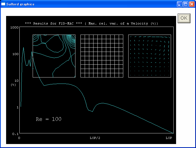Click the 0.1 y-axis label
Image resolution: width=196 pixels, height=148 pixels.
pos(15,134)
